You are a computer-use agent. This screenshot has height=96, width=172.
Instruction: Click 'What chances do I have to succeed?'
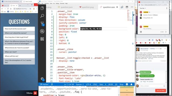[x=19, y=48]
